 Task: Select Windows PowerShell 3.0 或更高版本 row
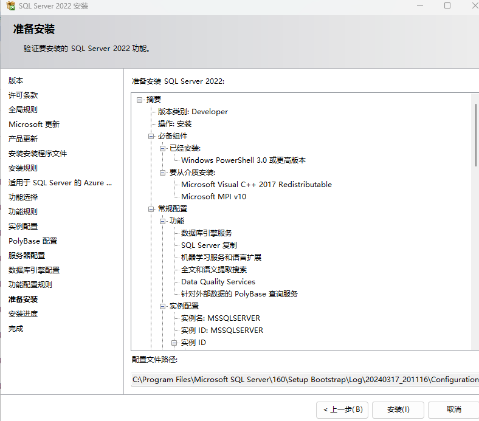(244, 160)
